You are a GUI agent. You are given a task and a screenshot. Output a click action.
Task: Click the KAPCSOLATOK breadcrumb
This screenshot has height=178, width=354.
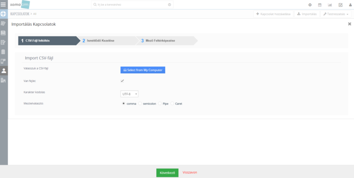[x=20, y=14]
